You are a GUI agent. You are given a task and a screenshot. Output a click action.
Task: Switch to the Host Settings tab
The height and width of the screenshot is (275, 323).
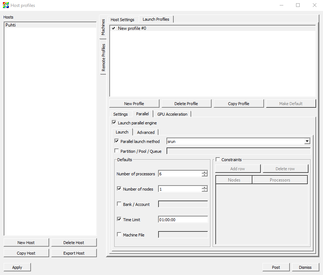tap(122, 20)
